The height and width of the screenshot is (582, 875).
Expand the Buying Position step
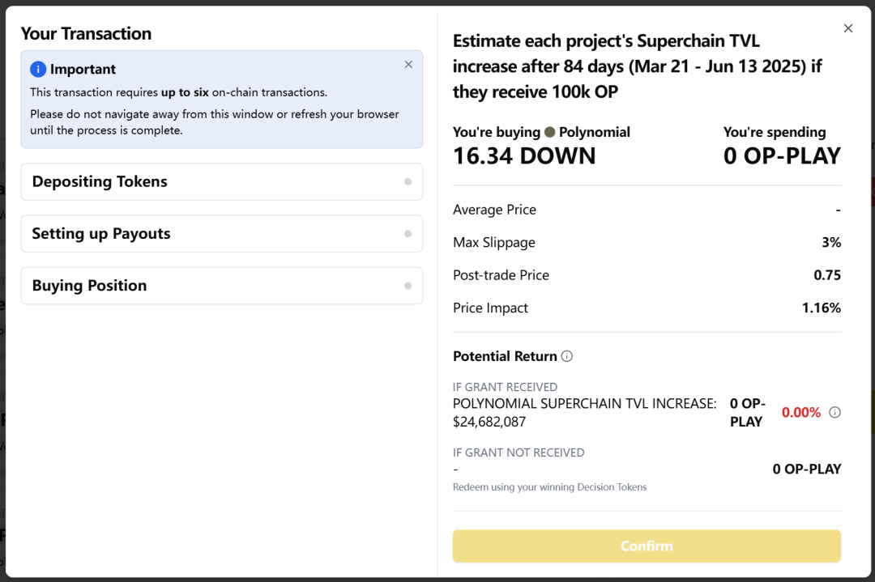pyautogui.click(x=89, y=286)
